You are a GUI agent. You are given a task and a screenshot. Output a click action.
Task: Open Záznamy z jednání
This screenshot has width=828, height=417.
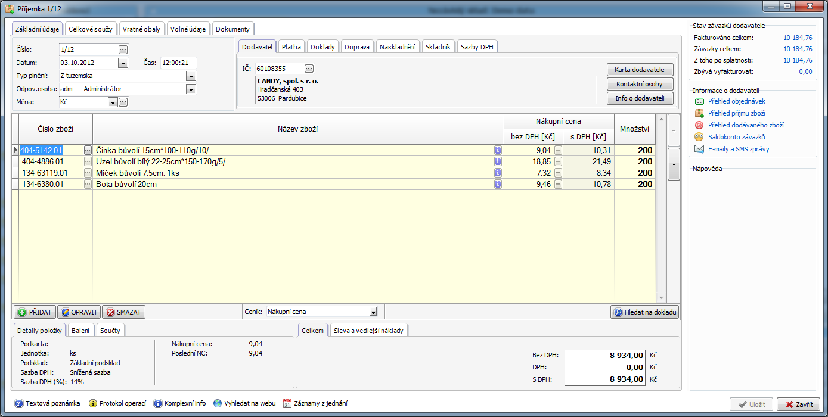315,403
